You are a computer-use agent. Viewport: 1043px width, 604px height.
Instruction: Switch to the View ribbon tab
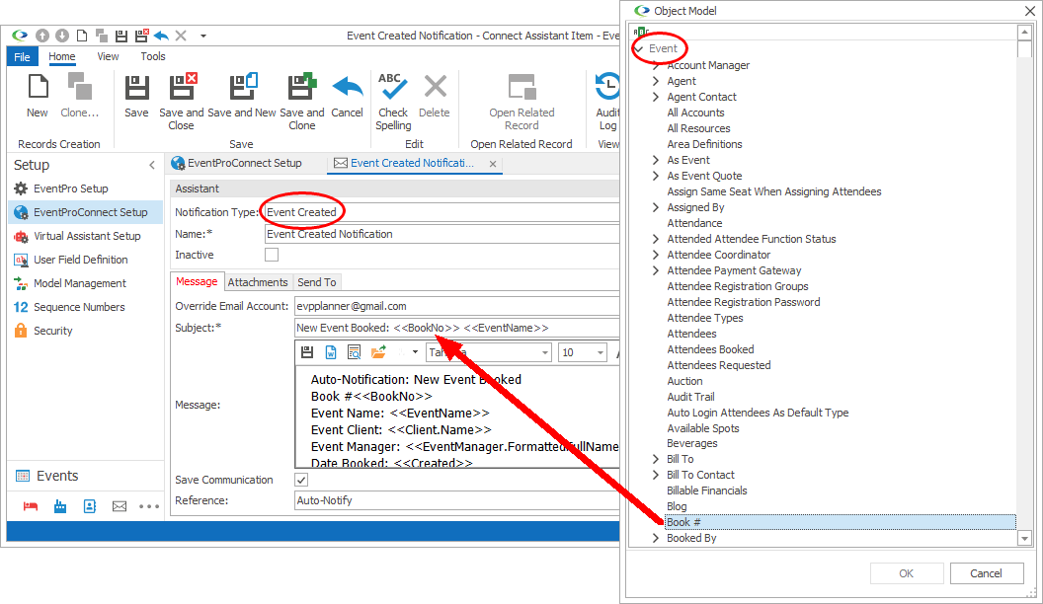tap(108, 56)
